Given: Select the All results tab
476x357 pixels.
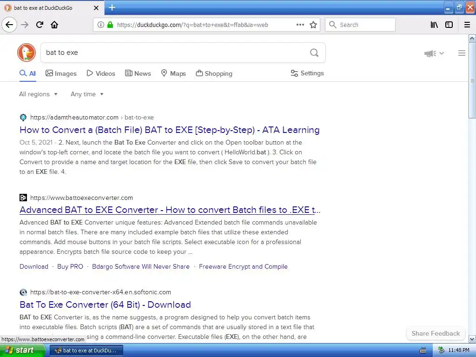Looking at the screenshot, I should click(x=27, y=73).
